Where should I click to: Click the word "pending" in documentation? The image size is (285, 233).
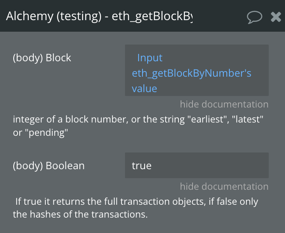pos(46,133)
